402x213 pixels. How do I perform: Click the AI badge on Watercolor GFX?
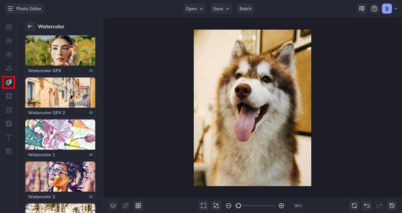pyautogui.click(x=91, y=71)
